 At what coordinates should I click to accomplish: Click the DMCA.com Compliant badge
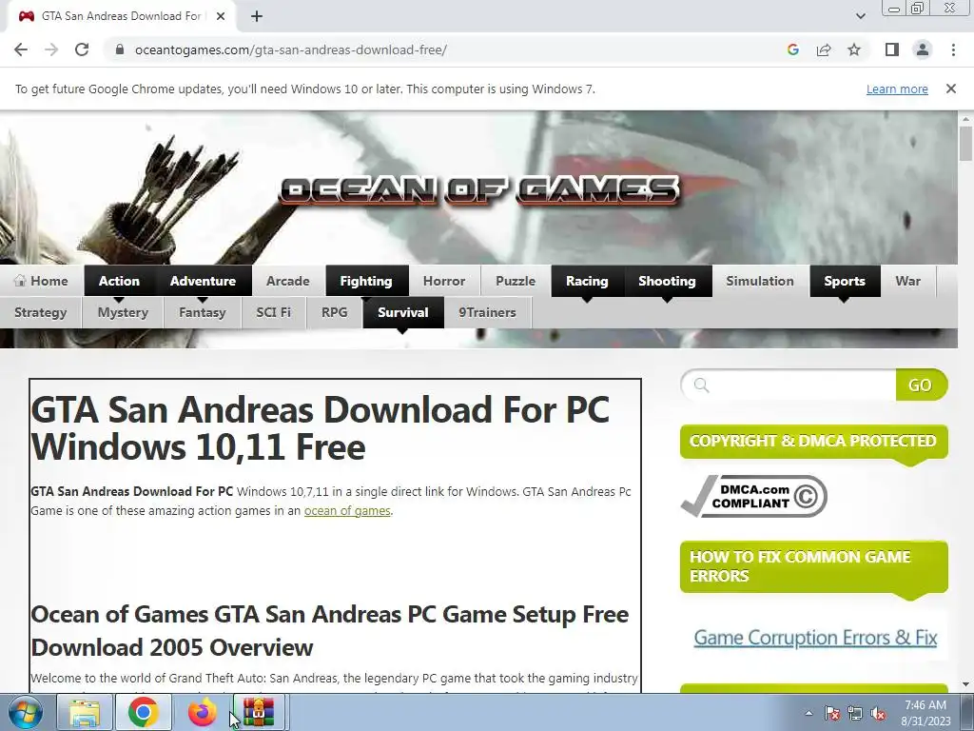coord(754,496)
